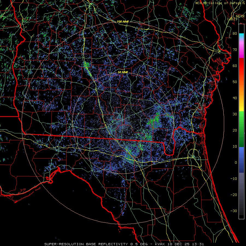Pick the "30" tick label on the color scale
This screenshot has height=246, width=246.
(x=235, y=114)
